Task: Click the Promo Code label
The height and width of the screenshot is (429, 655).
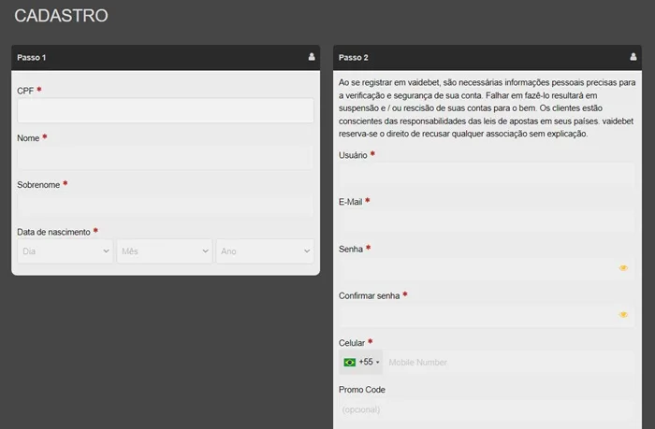Action: click(362, 390)
